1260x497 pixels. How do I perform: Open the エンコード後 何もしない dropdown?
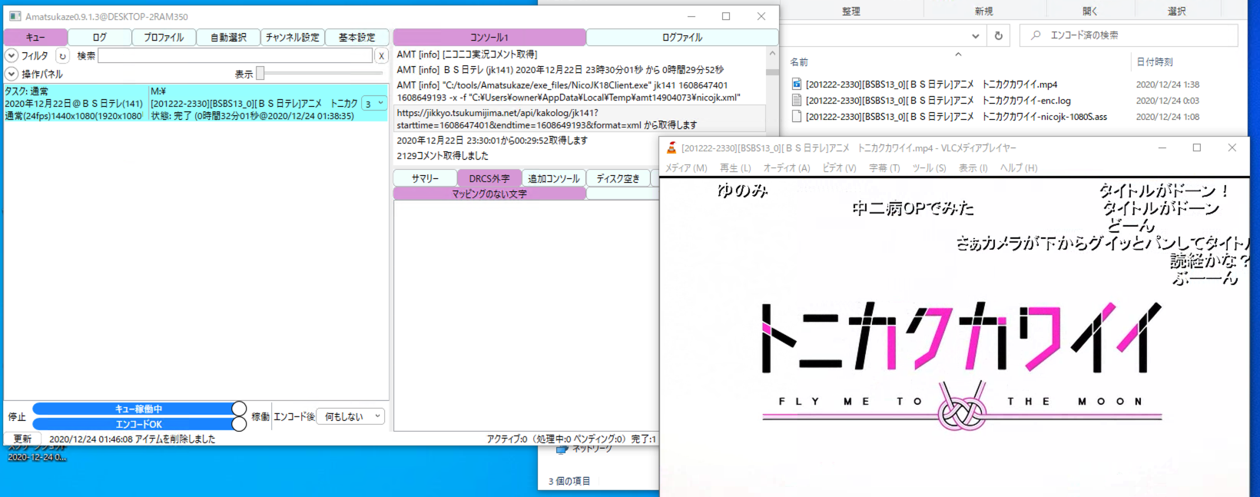point(350,416)
